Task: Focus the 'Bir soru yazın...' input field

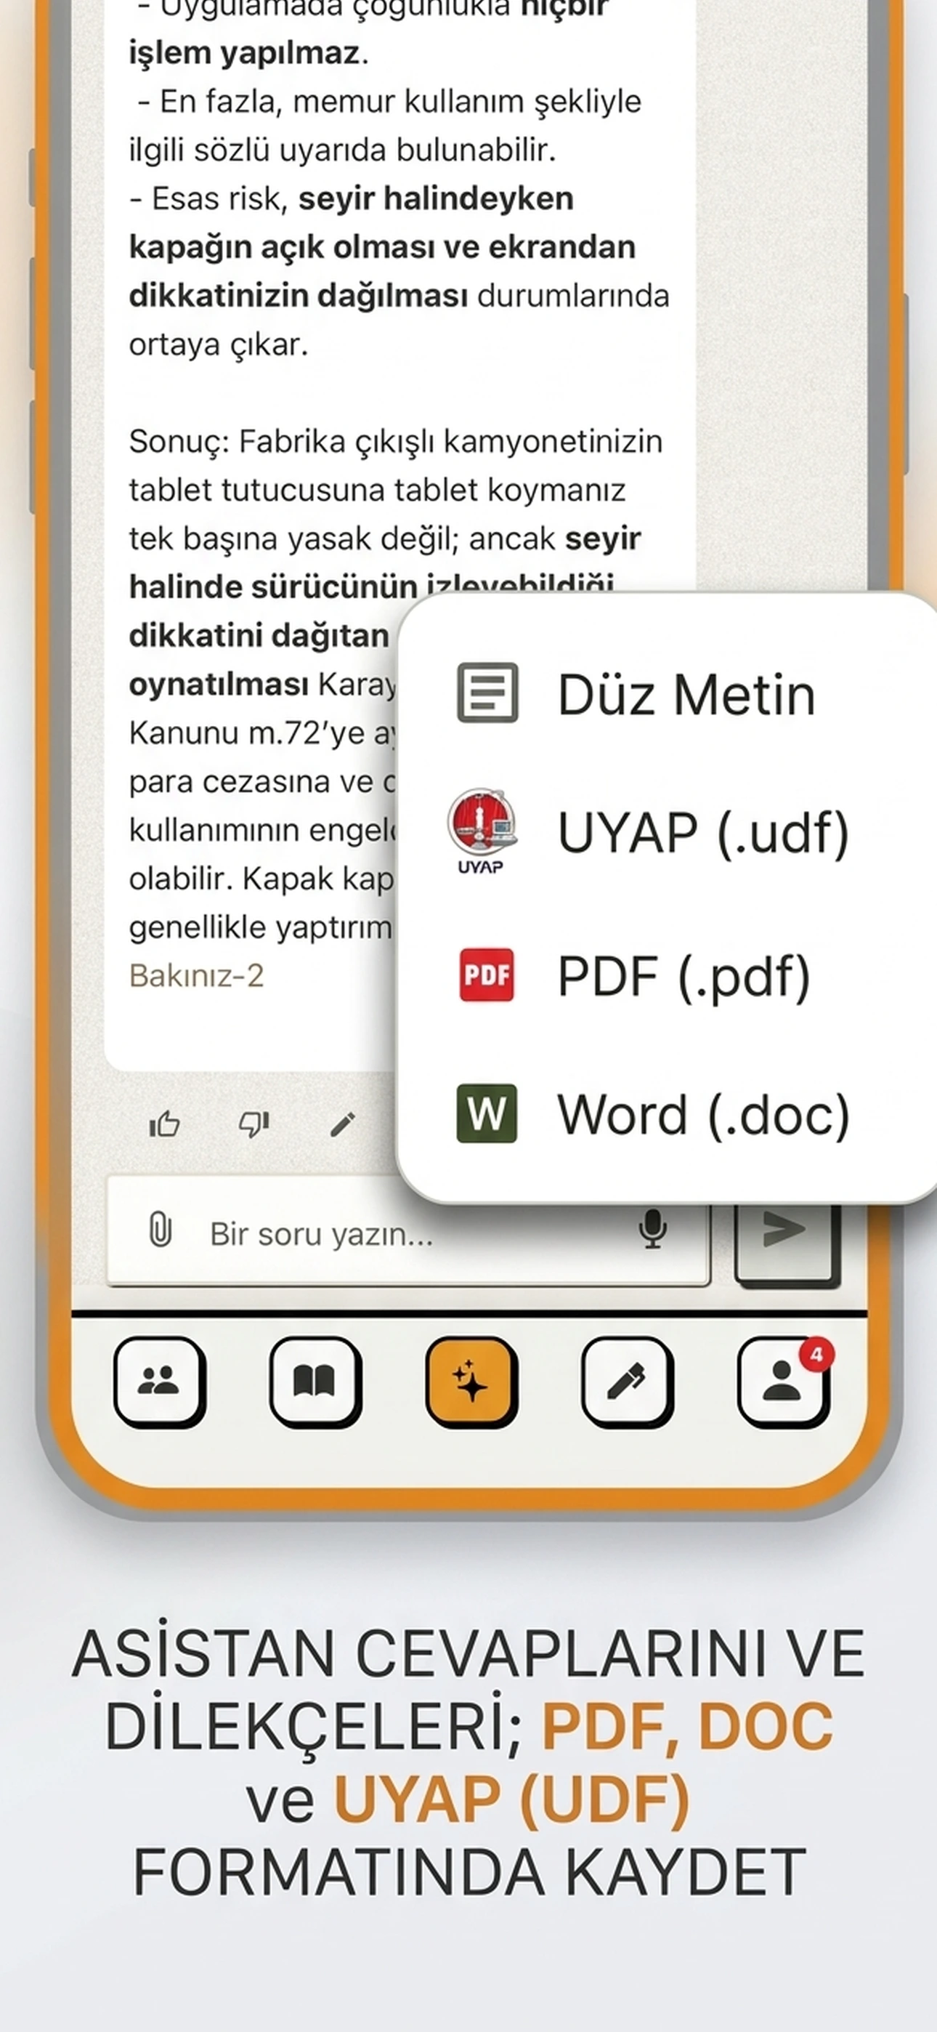Action: (x=408, y=1232)
